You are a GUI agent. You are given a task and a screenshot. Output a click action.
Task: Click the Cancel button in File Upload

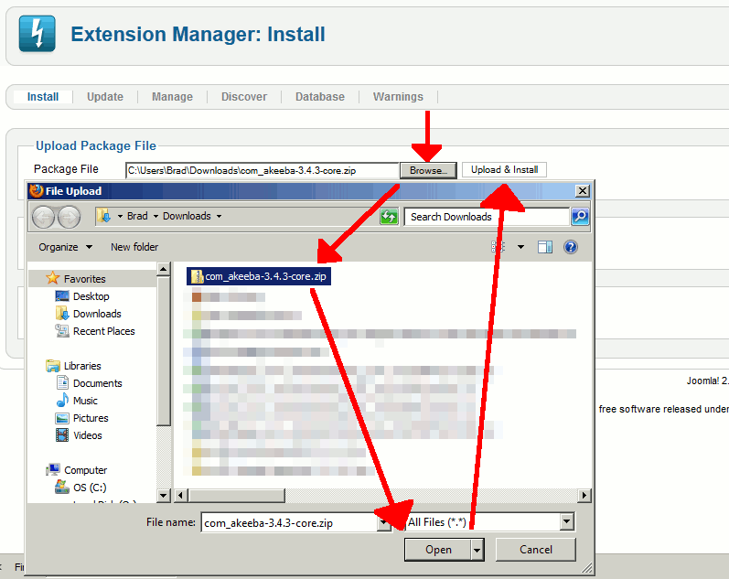tap(536, 550)
